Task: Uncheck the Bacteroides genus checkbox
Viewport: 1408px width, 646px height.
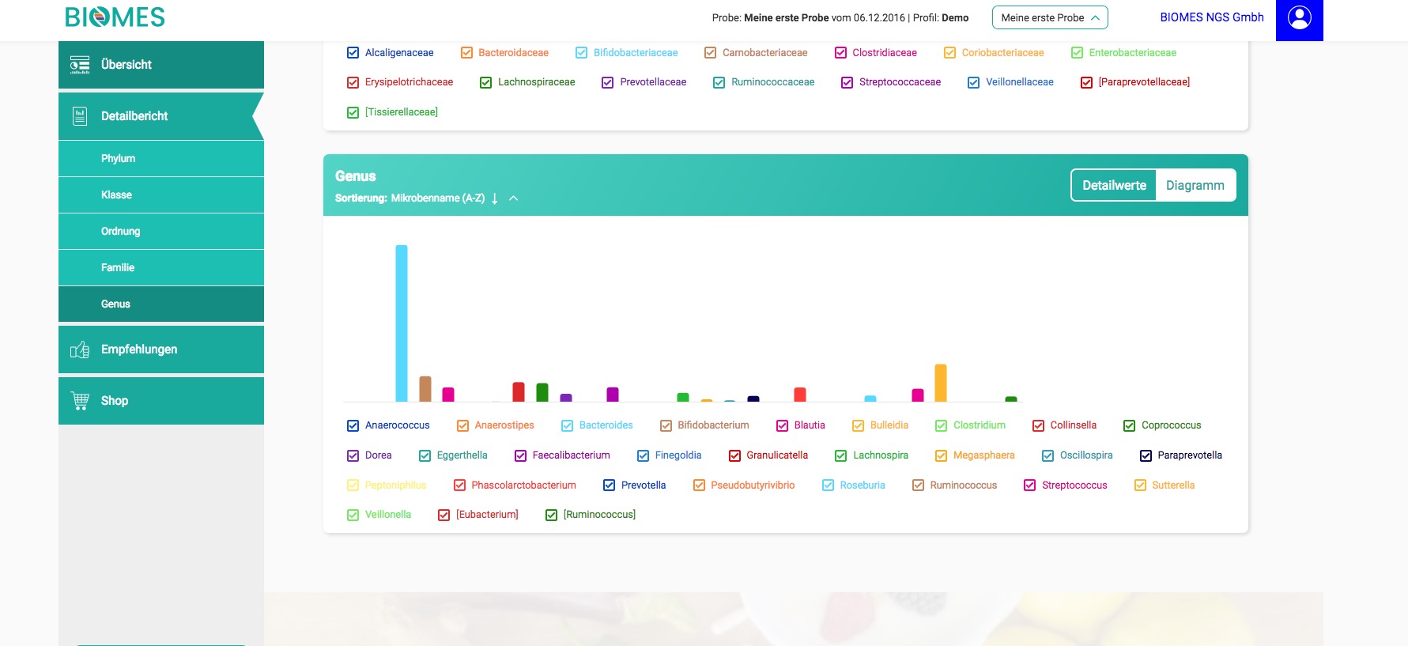Action: click(567, 425)
